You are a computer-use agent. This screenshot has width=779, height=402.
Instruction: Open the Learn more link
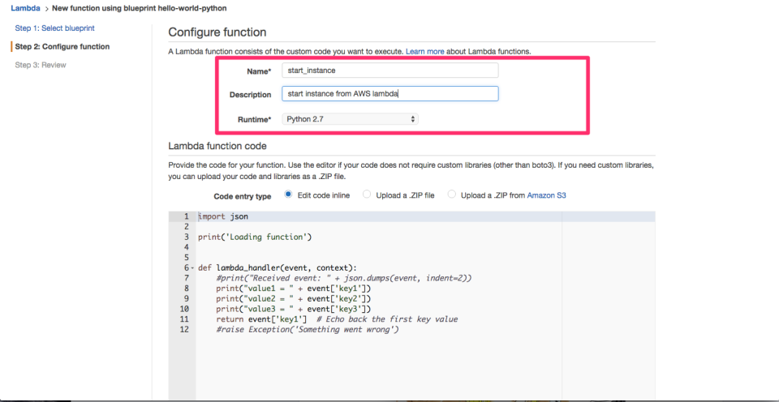point(424,51)
